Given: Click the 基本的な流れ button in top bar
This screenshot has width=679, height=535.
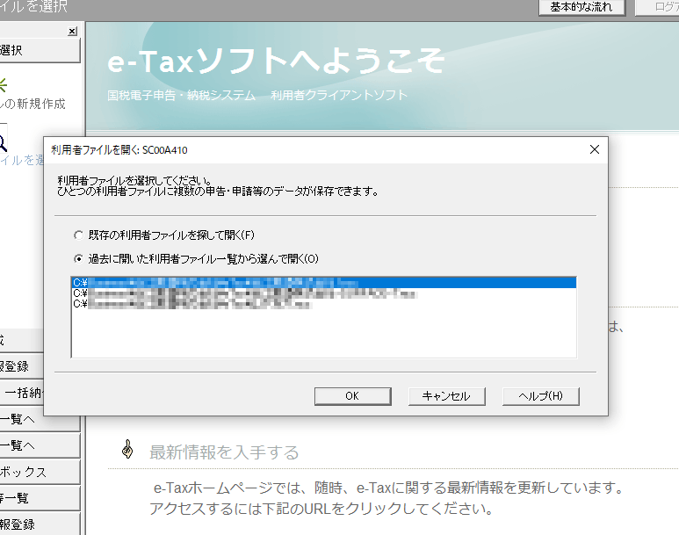Looking at the screenshot, I should coord(581,7).
